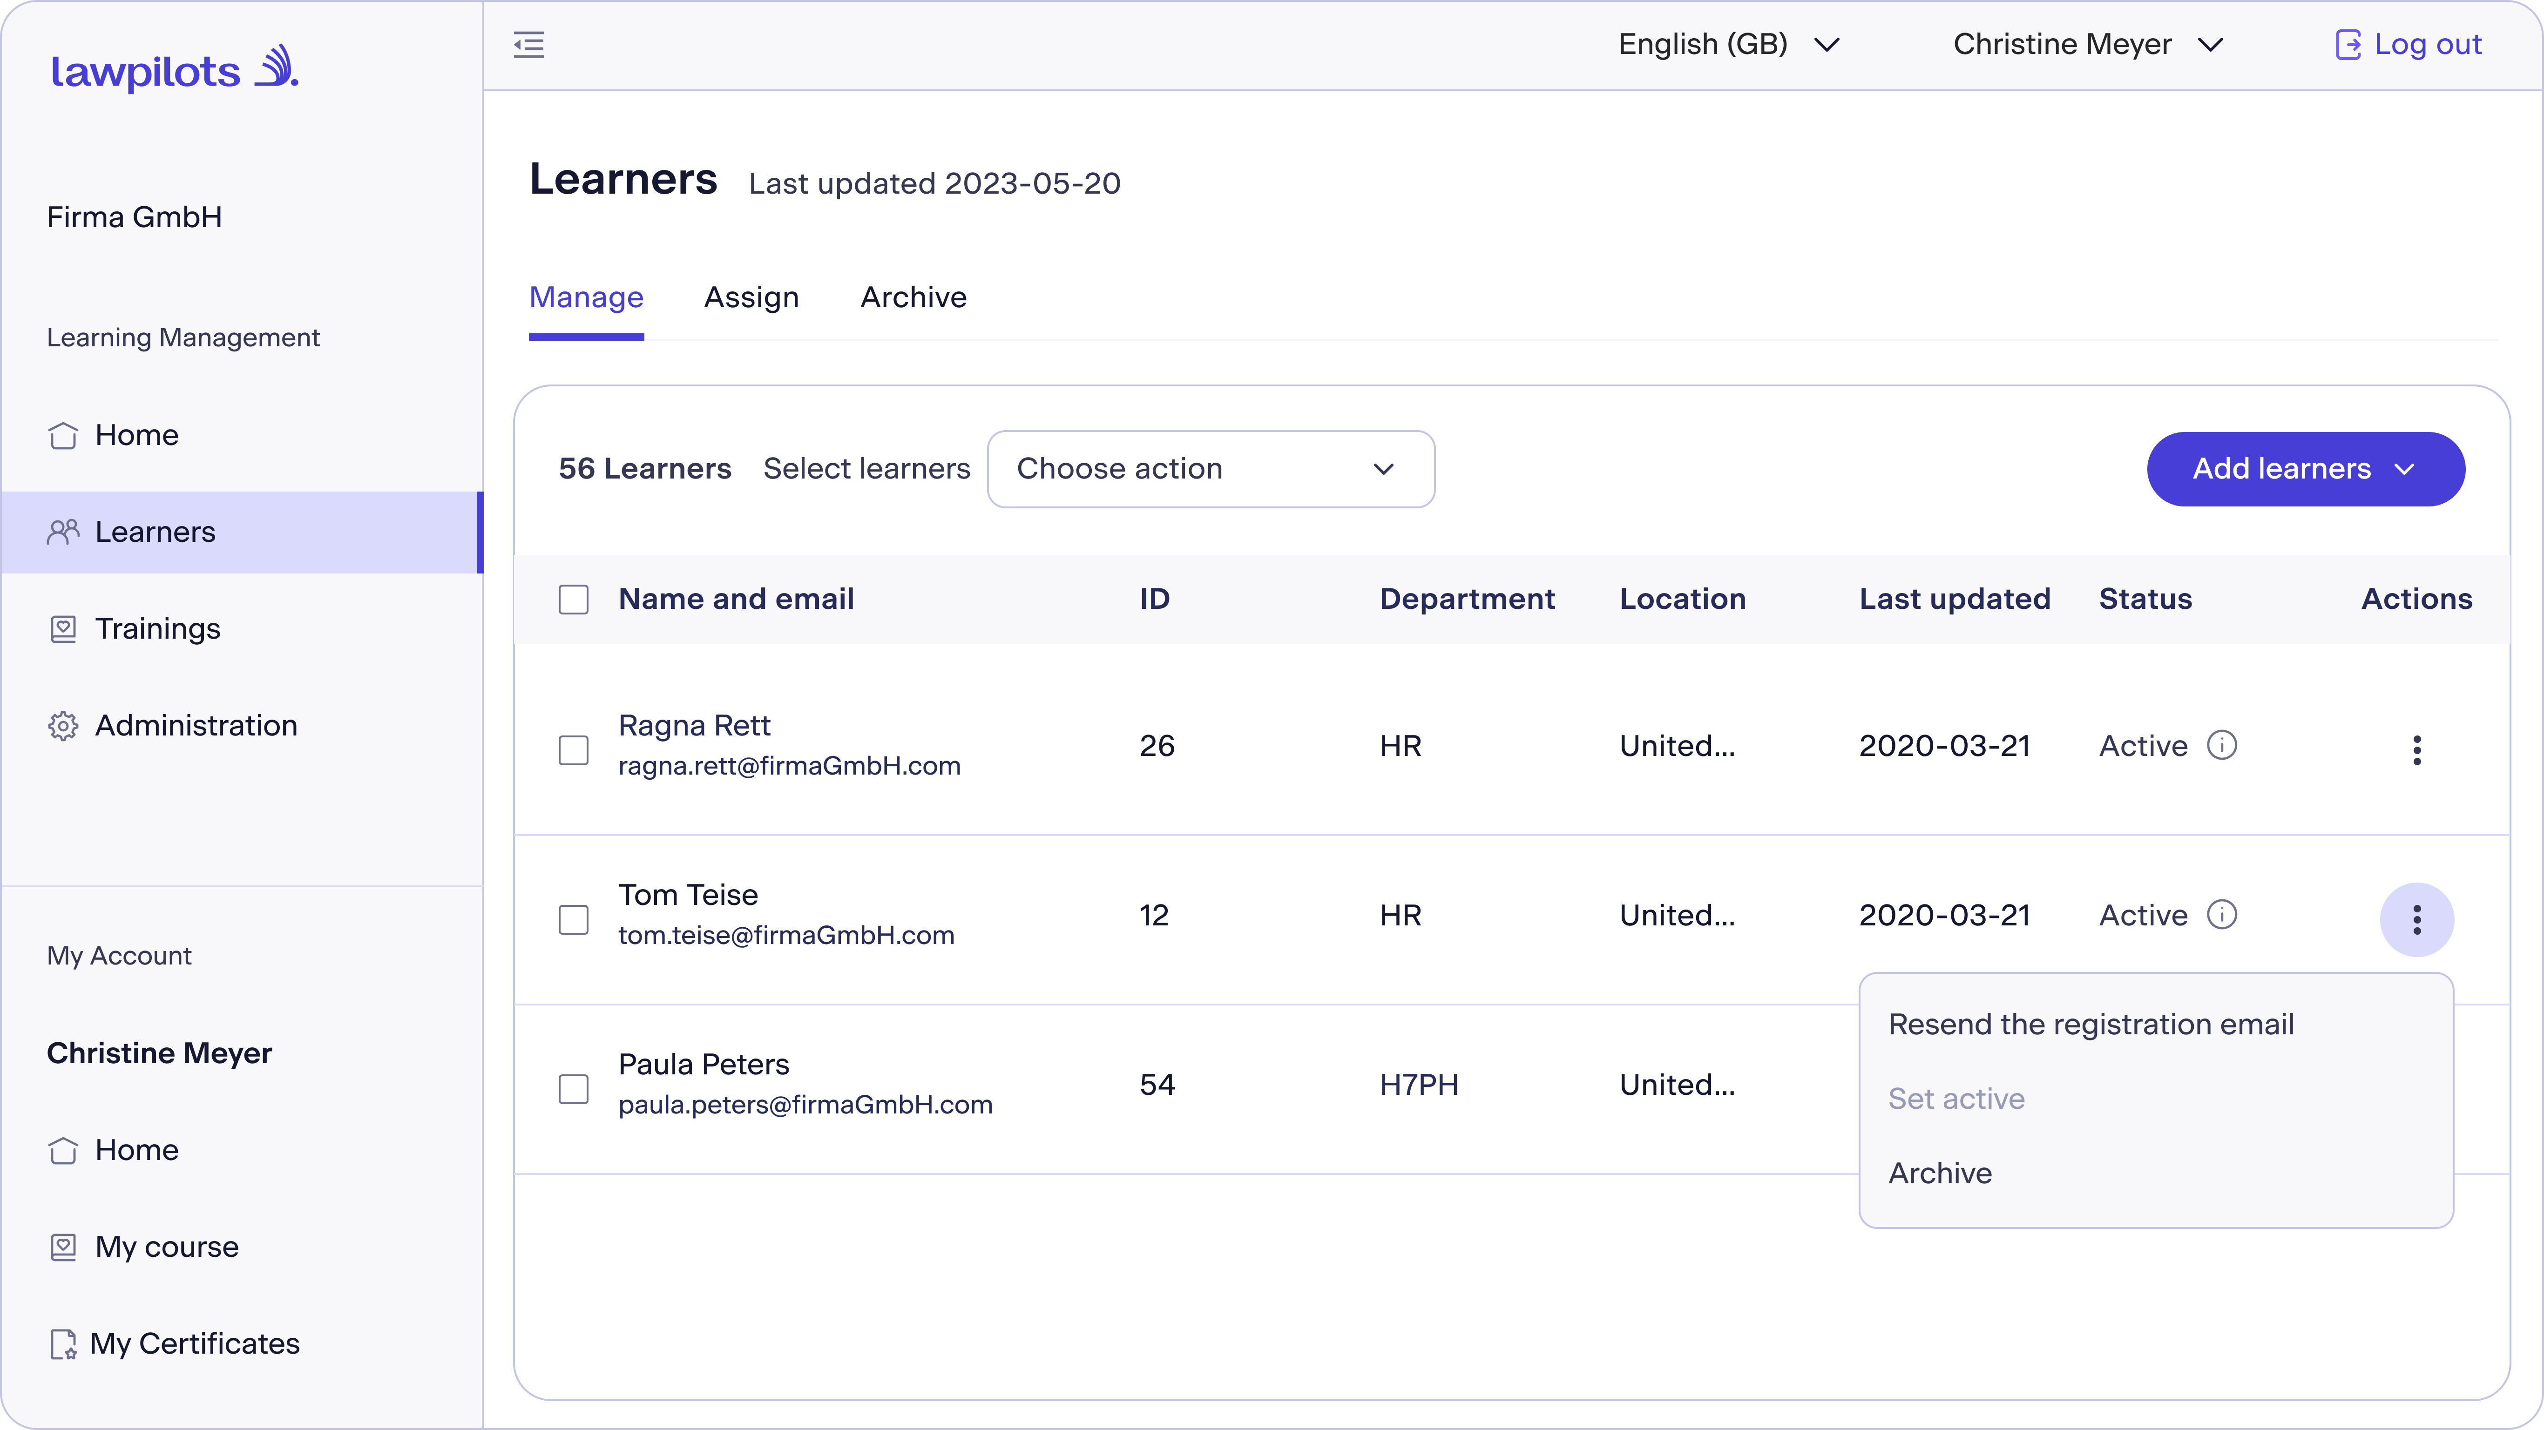Viewport: 2544px width, 1430px height.
Task: Collapse the sidebar with the menu icon
Action: [x=528, y=44]
